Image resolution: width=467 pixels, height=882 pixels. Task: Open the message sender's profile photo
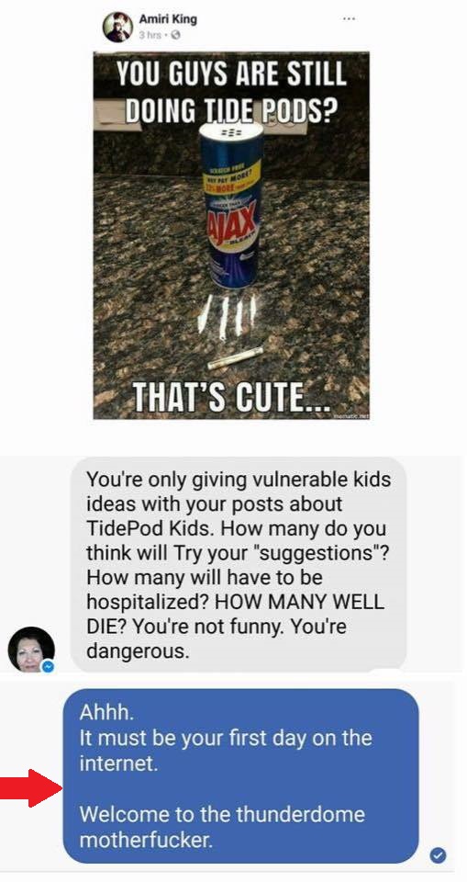[x=31, y=650]
